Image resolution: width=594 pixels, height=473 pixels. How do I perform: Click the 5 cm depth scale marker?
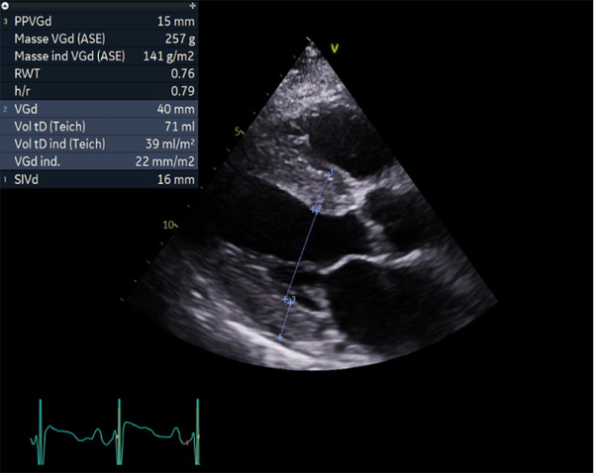coord(239,131)
